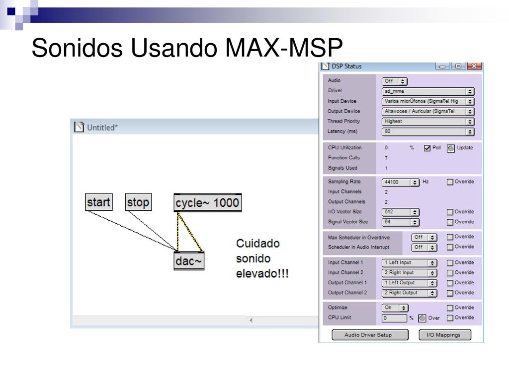This screenshot has width=509, height=381.
Task: Click the CPU Utilization value 0.
Action: [x=387, y=148]
